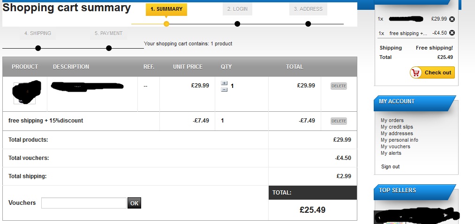This screenshot has width=475, height=224.
Task: Open My vouchers link
Action: 395,146
